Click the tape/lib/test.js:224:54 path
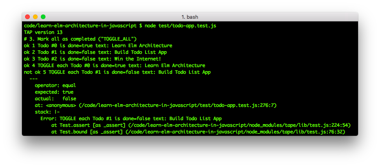This screenshot has height=167, width=380. (x=238, y=125)
